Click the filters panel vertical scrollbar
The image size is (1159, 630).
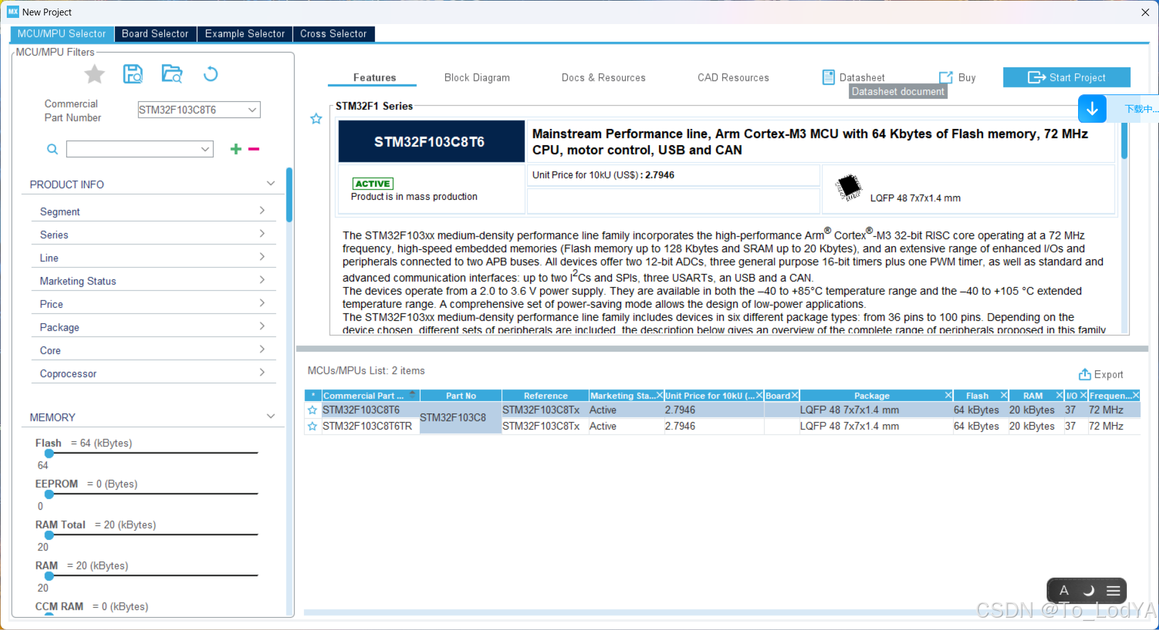pyautogui.click(x=289, y=194)
